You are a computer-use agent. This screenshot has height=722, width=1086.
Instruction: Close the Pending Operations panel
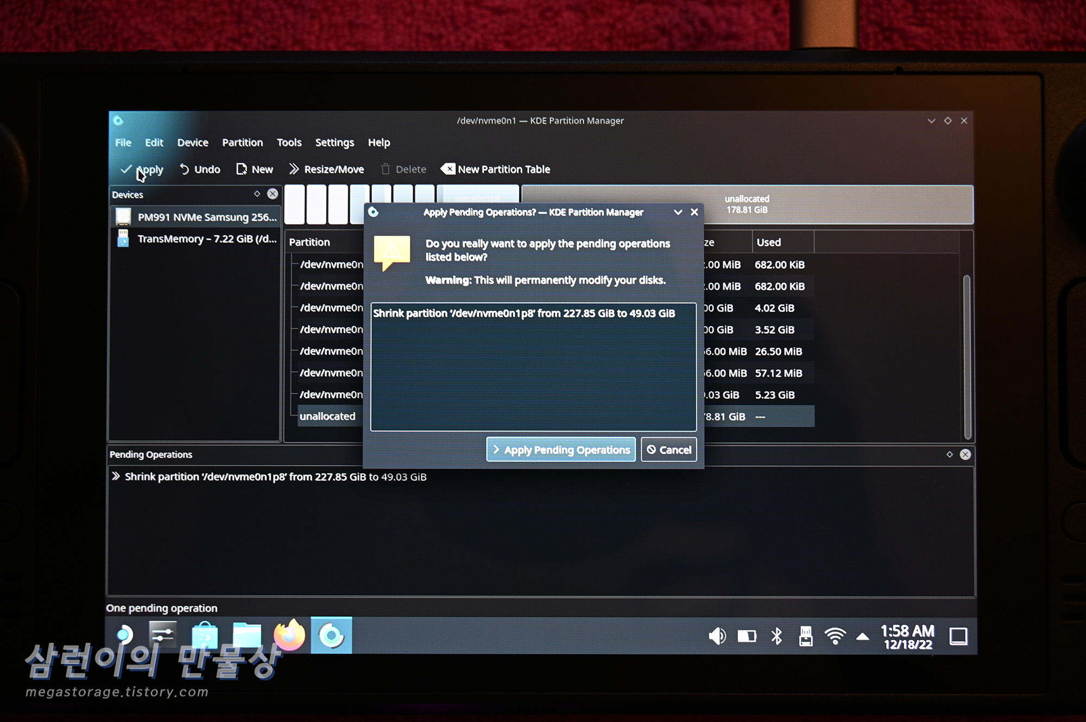point(965,455)
